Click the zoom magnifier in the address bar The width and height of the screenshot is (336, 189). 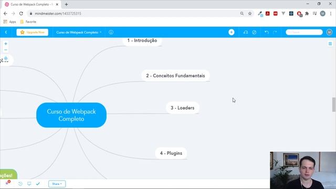coord(241,14)
